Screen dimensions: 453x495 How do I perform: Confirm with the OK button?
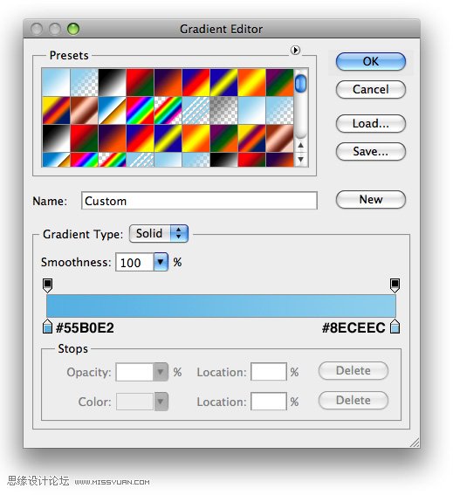pos(371,62)
